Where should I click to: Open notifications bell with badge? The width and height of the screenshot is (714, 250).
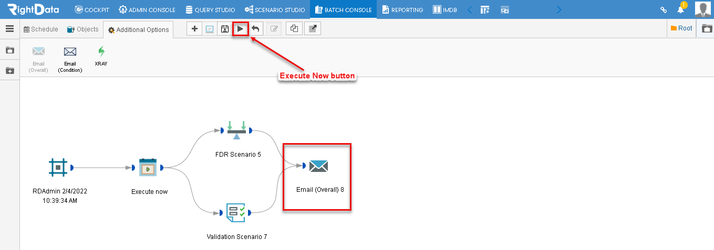[681, 9]
